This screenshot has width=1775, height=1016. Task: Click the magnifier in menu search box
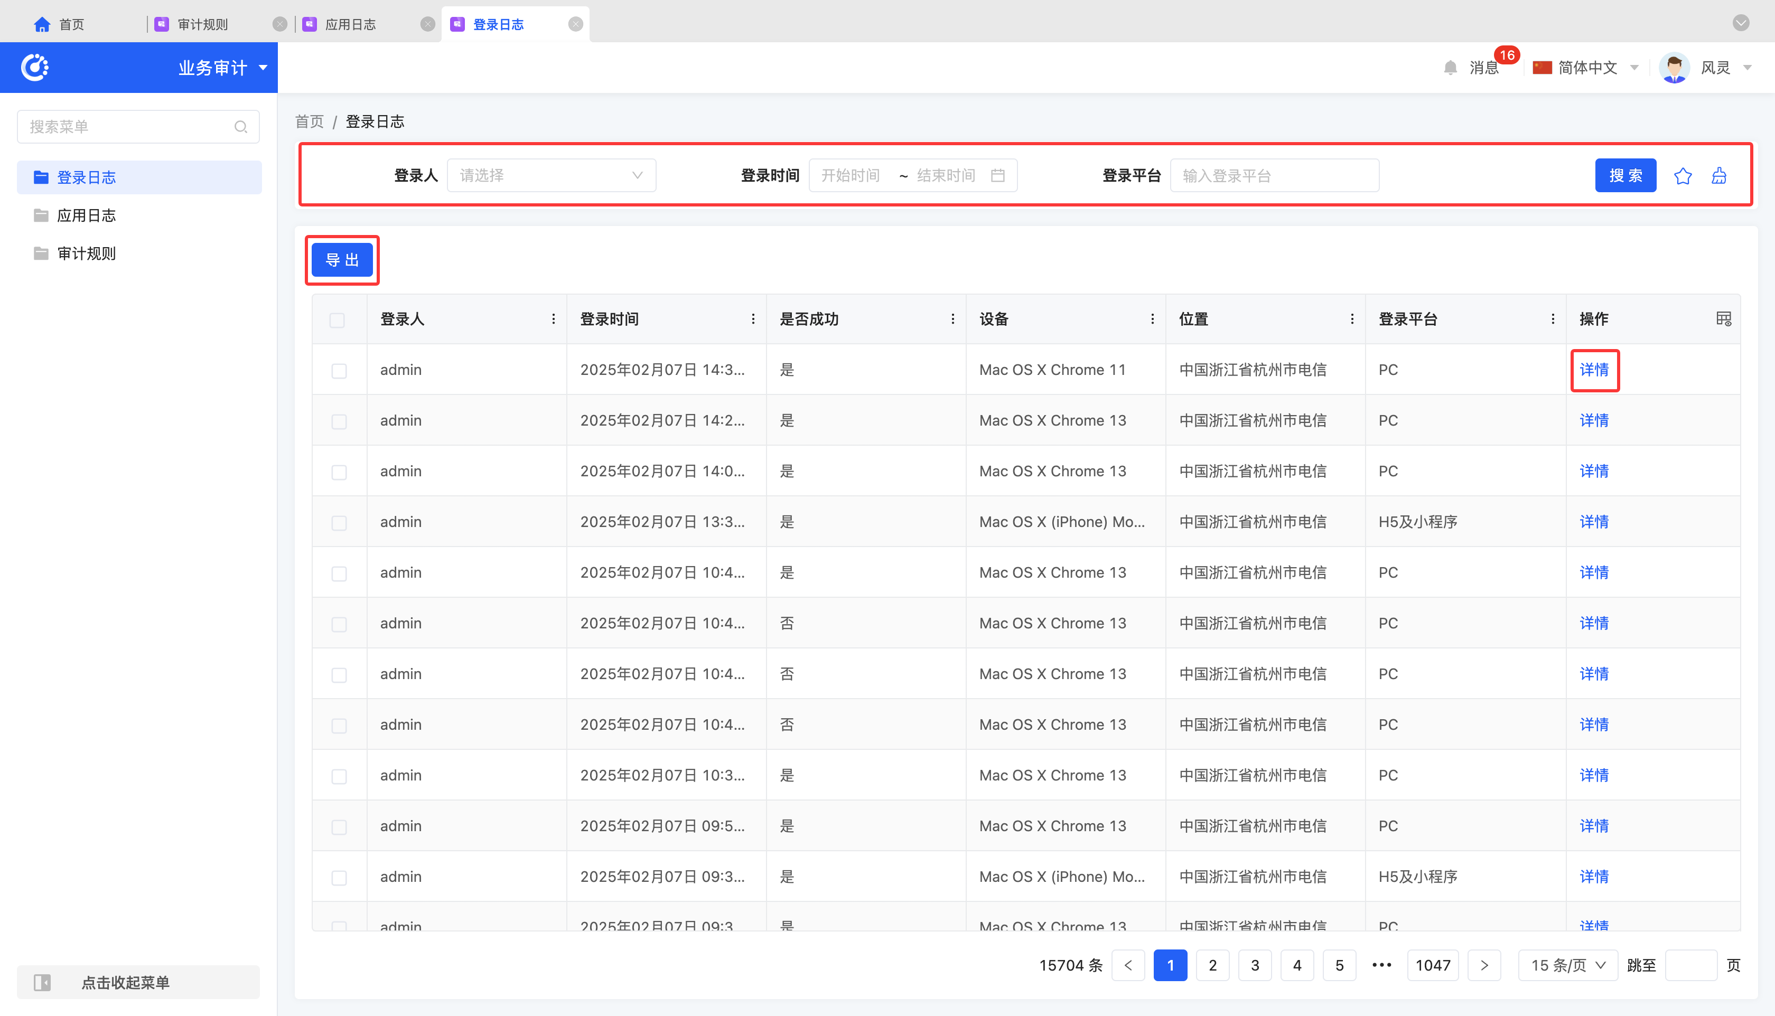click(241, 127)
